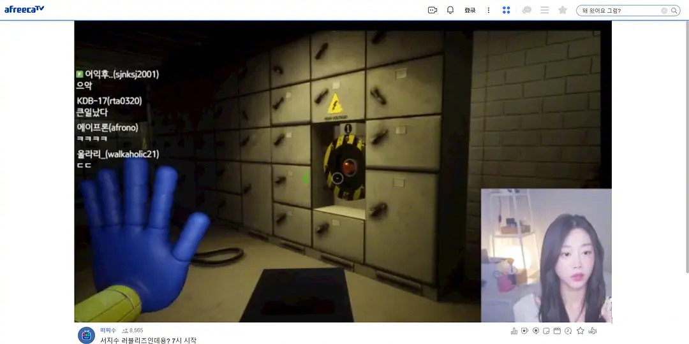Click the clock watch-later icon
This screenshot has width=689, height=344.
(568, 331)
